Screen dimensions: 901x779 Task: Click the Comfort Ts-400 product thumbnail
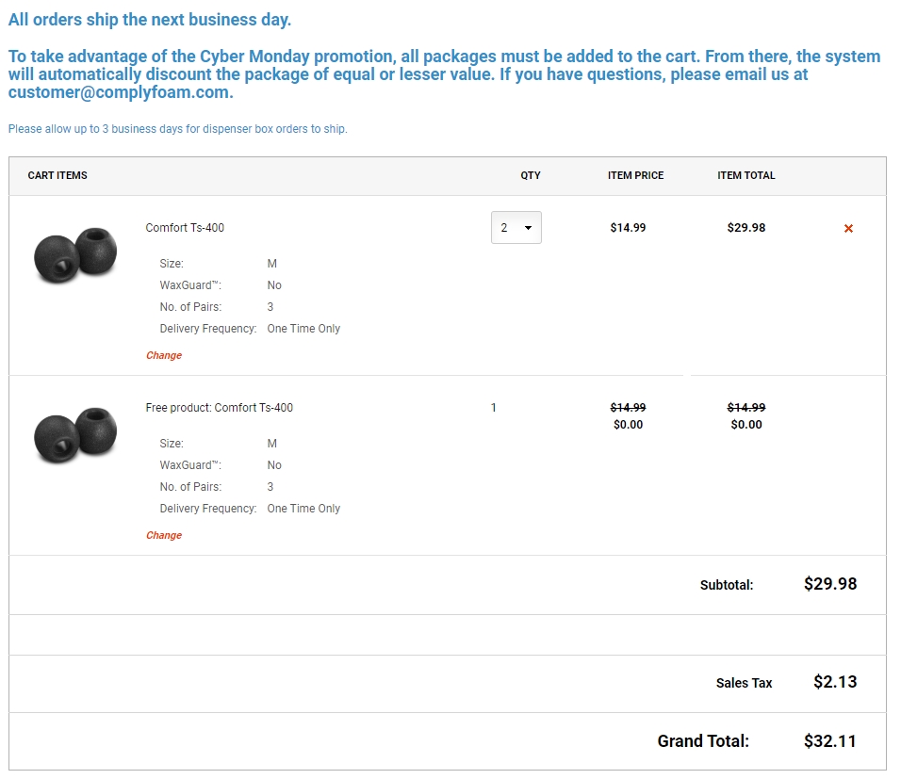pyautogui.click(x=75, y=252)
